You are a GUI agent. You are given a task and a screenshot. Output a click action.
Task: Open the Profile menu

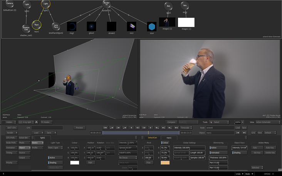coord(37,148)
